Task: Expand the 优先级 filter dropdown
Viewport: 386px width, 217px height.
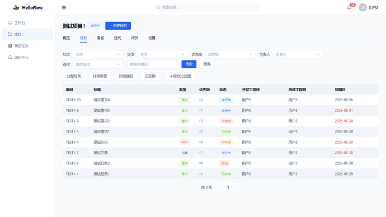Action: (x=230, y=54)
